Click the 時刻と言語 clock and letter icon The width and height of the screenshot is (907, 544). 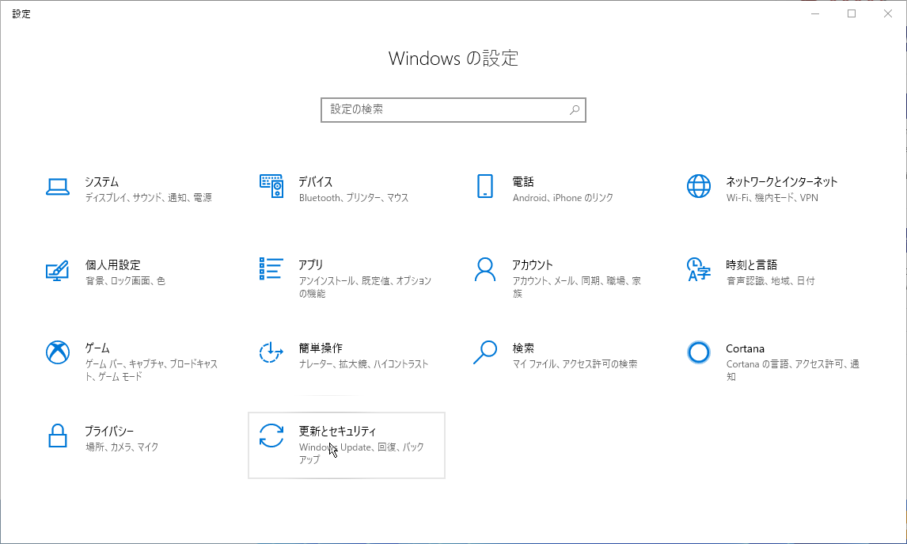tap(699, 270)
